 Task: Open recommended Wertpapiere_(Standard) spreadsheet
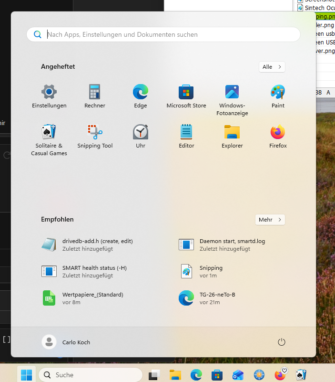point(82,298)
